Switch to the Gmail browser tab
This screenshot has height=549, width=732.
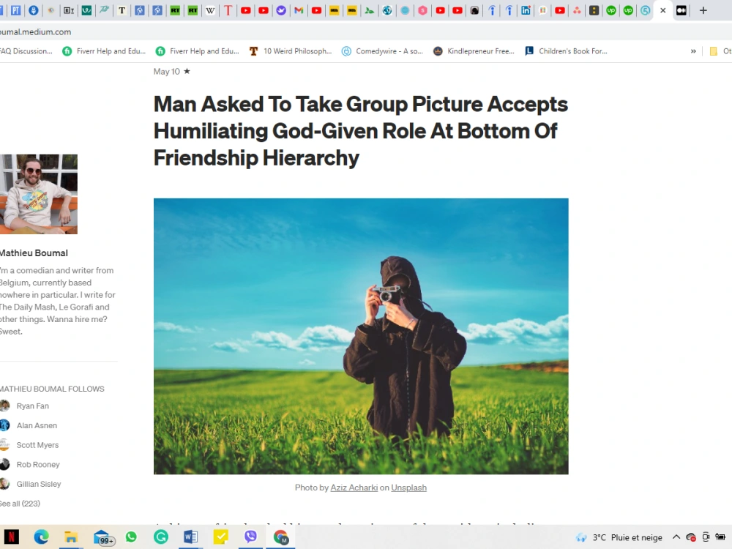[299, 10]
